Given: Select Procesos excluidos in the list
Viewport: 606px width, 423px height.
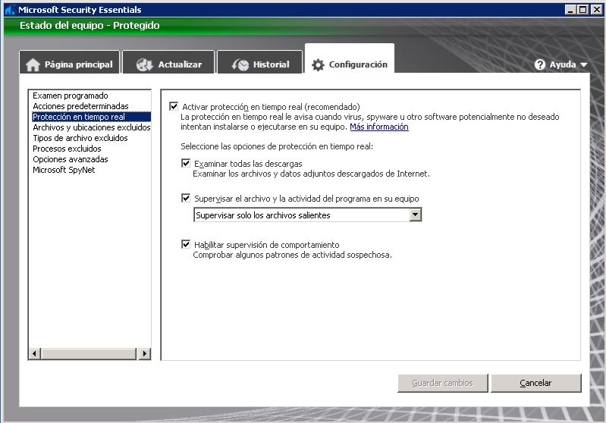Looking at the screenshot, I should [x=67, y=149].
